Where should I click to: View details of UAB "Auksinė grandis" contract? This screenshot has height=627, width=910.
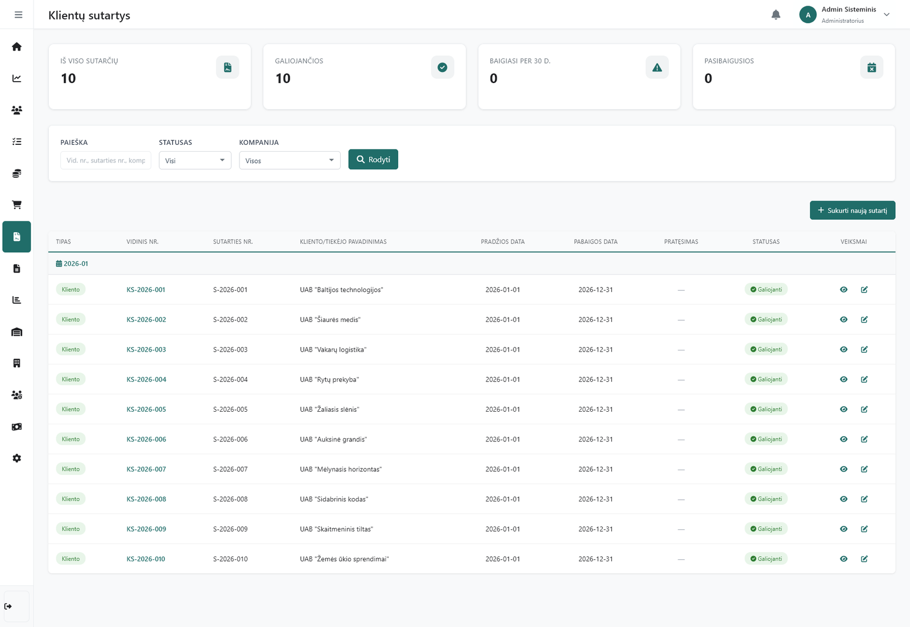pyautogui.click(x=843, y=439)
